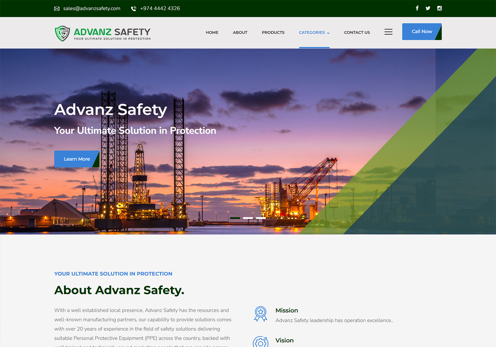
Task: Navigate to the Products page
Action: [x=273, y=32]
